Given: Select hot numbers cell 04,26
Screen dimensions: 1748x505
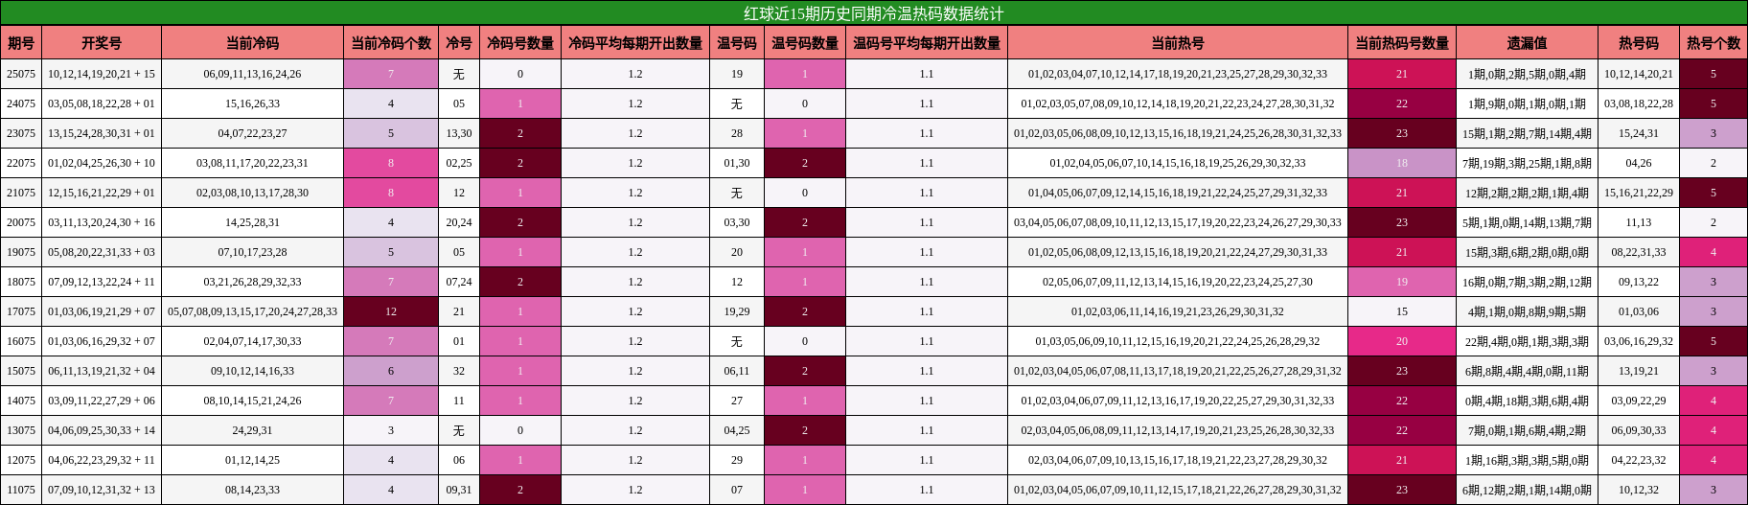Looking at the screenshot, I should tap(1639, 163).
